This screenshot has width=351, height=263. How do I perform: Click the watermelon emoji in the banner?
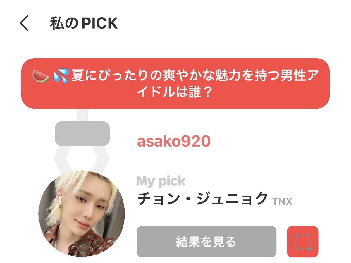(41, 76)
